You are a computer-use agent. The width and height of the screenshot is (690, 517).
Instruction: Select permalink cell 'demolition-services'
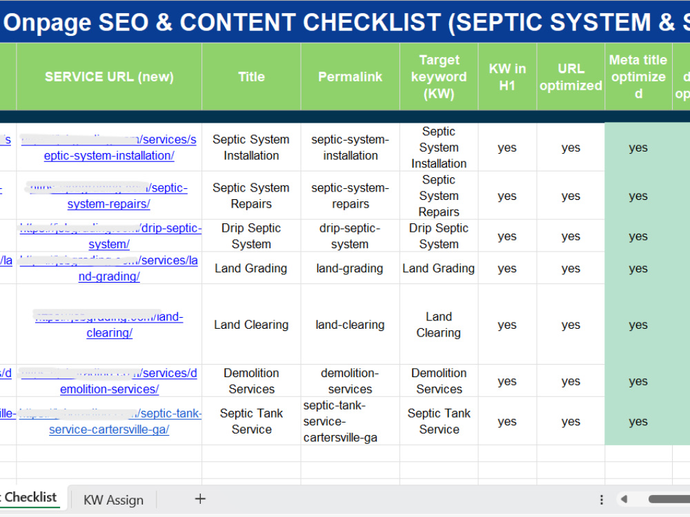[351, 381]
